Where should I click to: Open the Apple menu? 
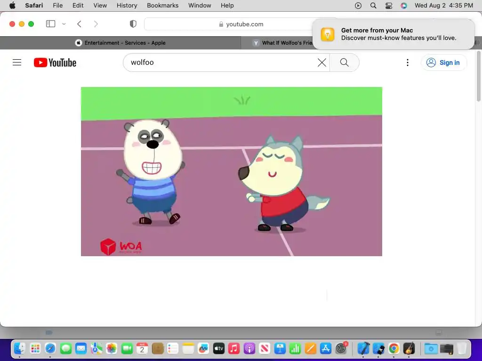tap(12, 6)
